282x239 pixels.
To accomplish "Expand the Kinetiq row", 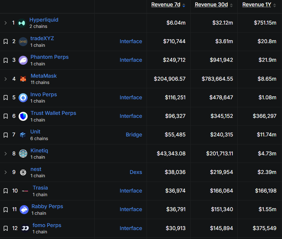I will pos(6,154).
